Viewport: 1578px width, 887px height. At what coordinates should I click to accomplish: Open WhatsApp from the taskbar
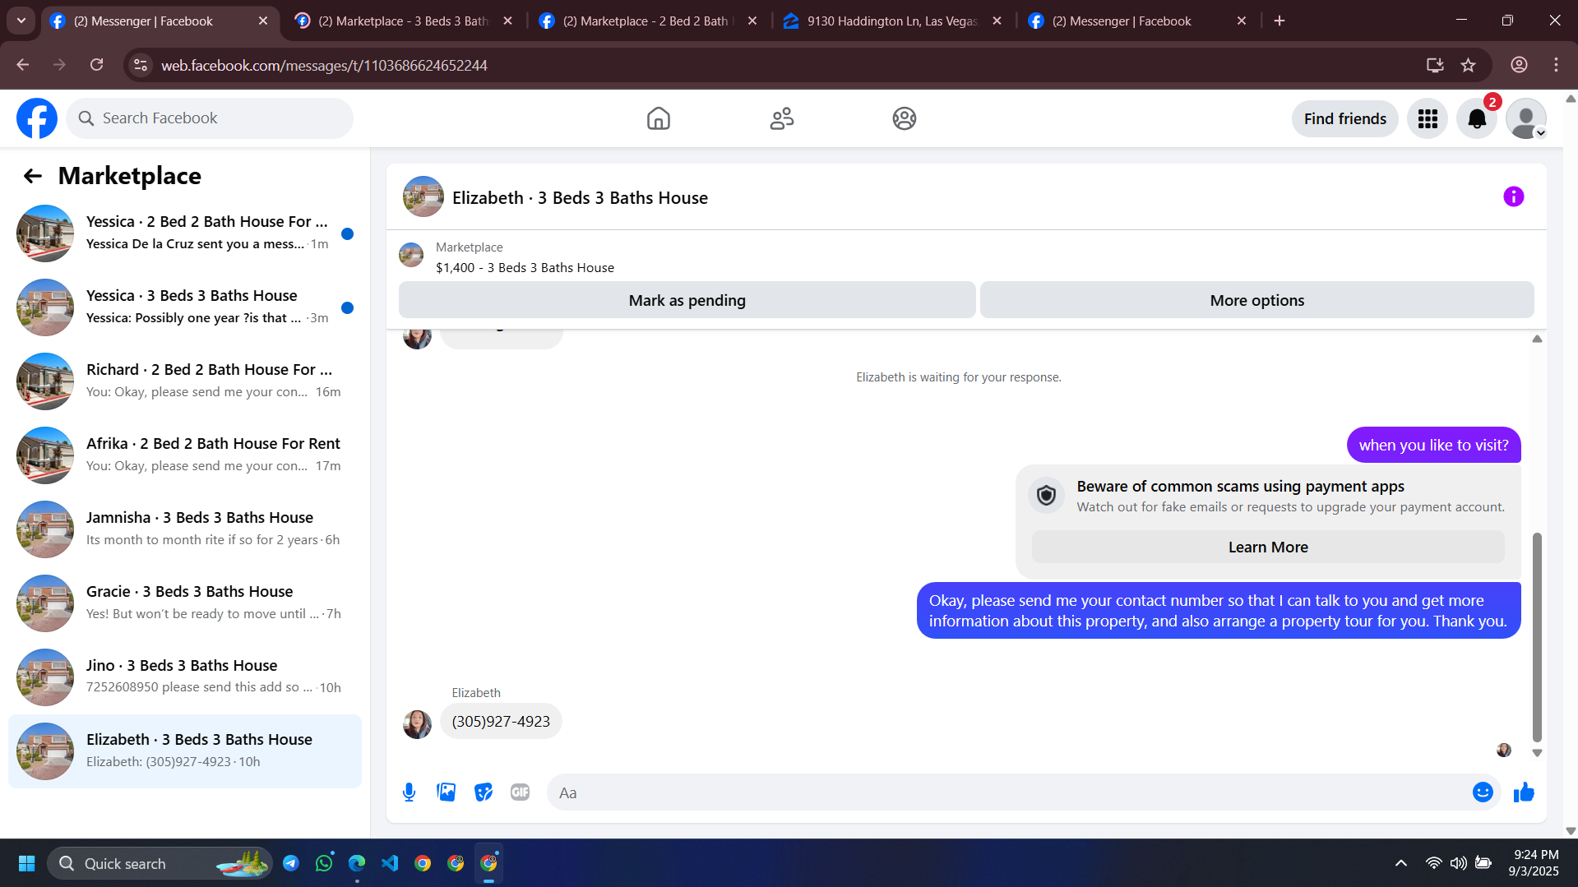324,863
